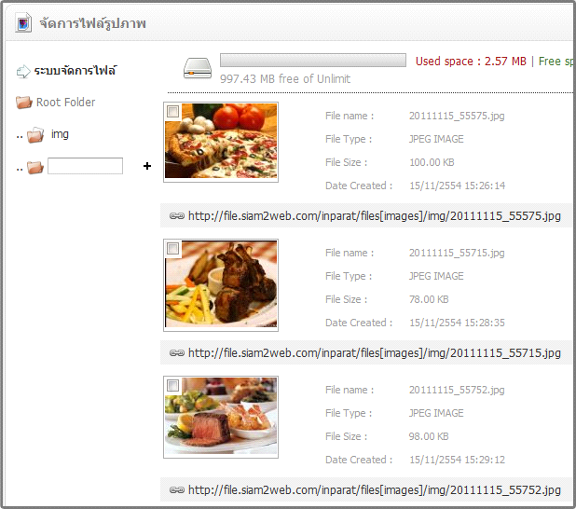Click the URL link ending 20111115_55575.jpg
This screenshot has width=576, height=509.
pyautogui.click(x=375, y=215)
